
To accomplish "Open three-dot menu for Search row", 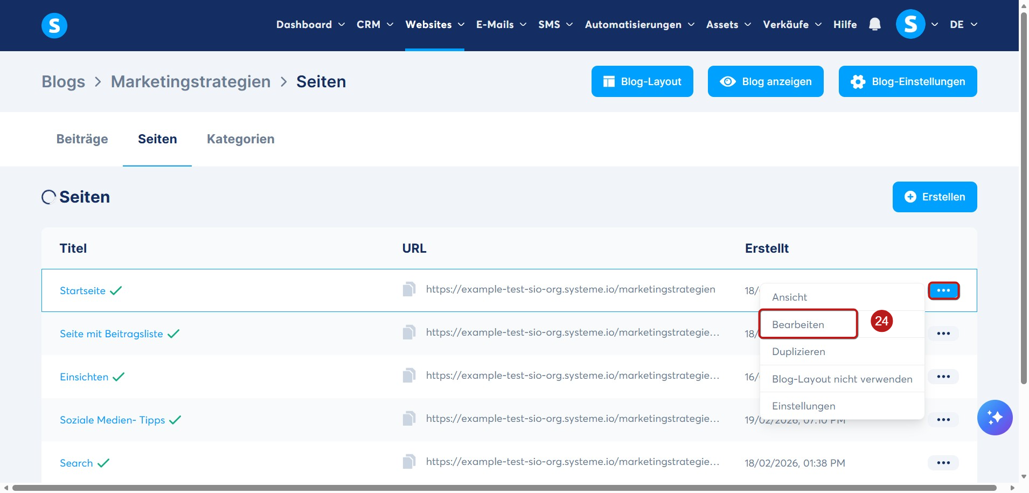I will pos(943,463).
